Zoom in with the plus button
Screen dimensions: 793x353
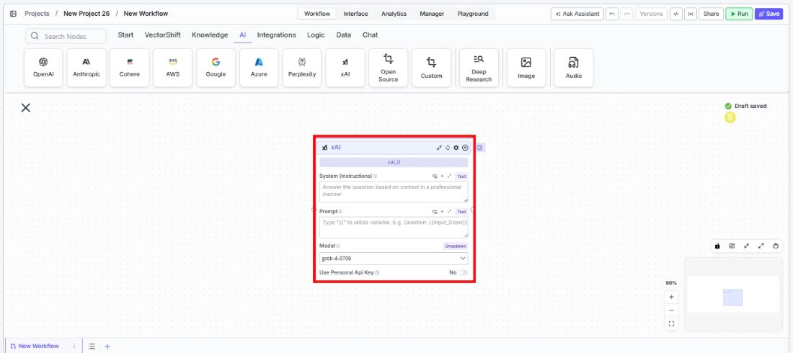coord(672,297)
